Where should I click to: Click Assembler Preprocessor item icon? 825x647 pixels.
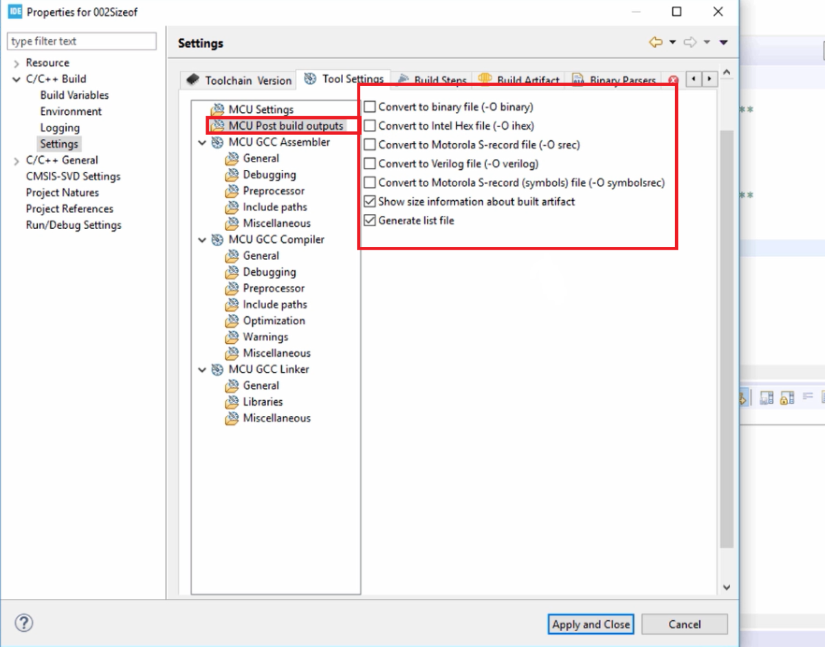(232, 190)
